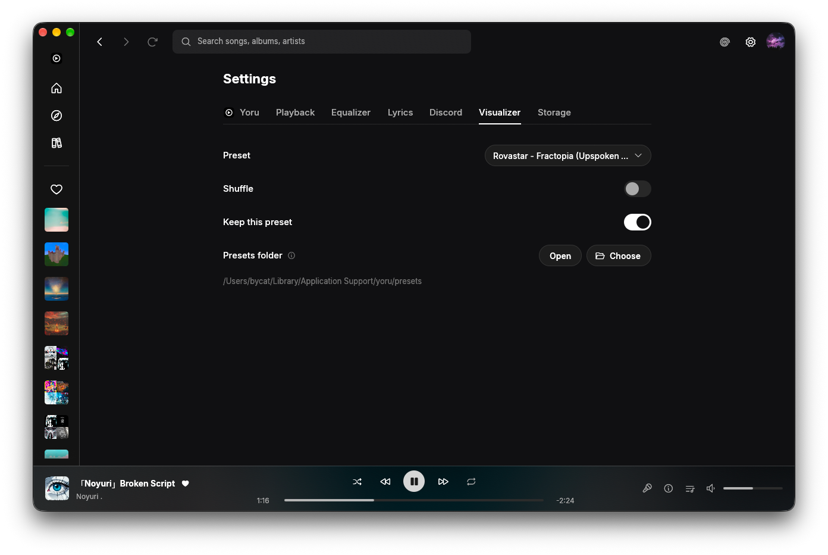Open the visualizer spiral icon in header

[724, 42]
